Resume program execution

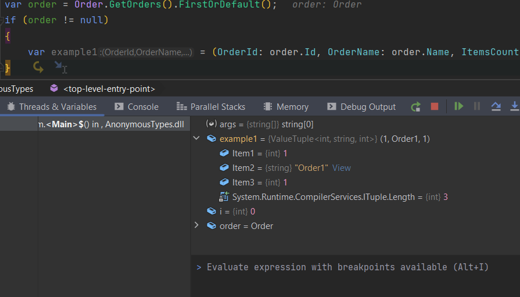point(458,106)
